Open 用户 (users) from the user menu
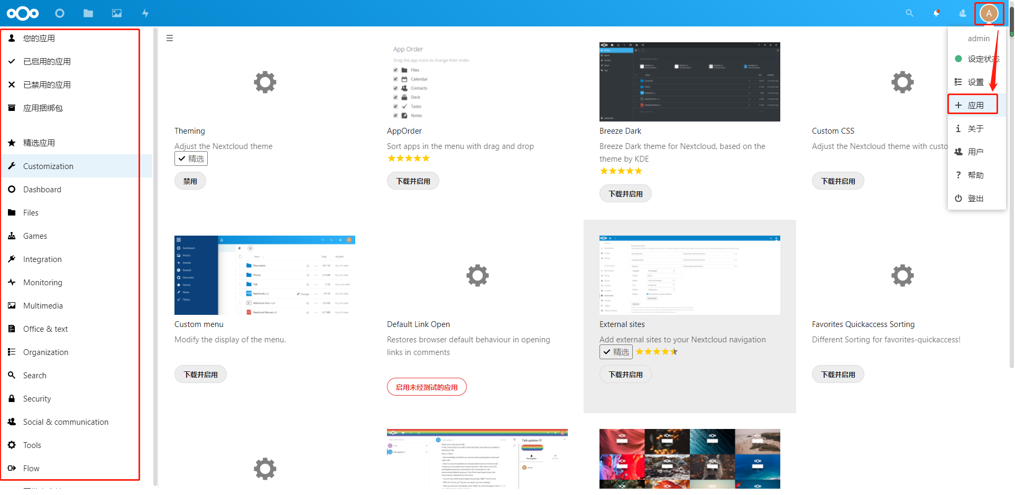 pyautogui.click(x=976, y=152)
